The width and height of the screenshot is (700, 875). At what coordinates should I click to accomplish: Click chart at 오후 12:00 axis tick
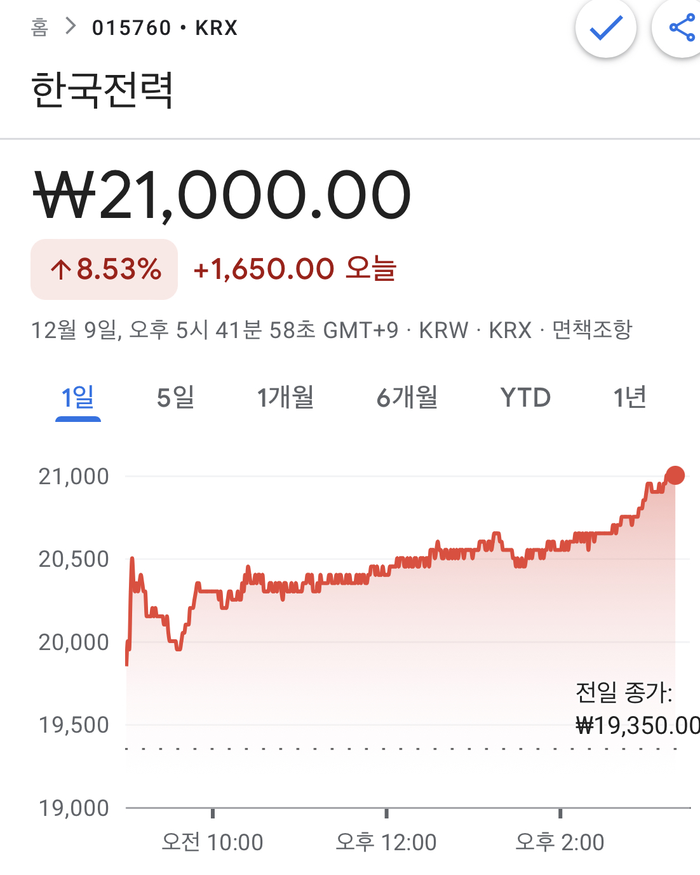[x=386, y=813]
